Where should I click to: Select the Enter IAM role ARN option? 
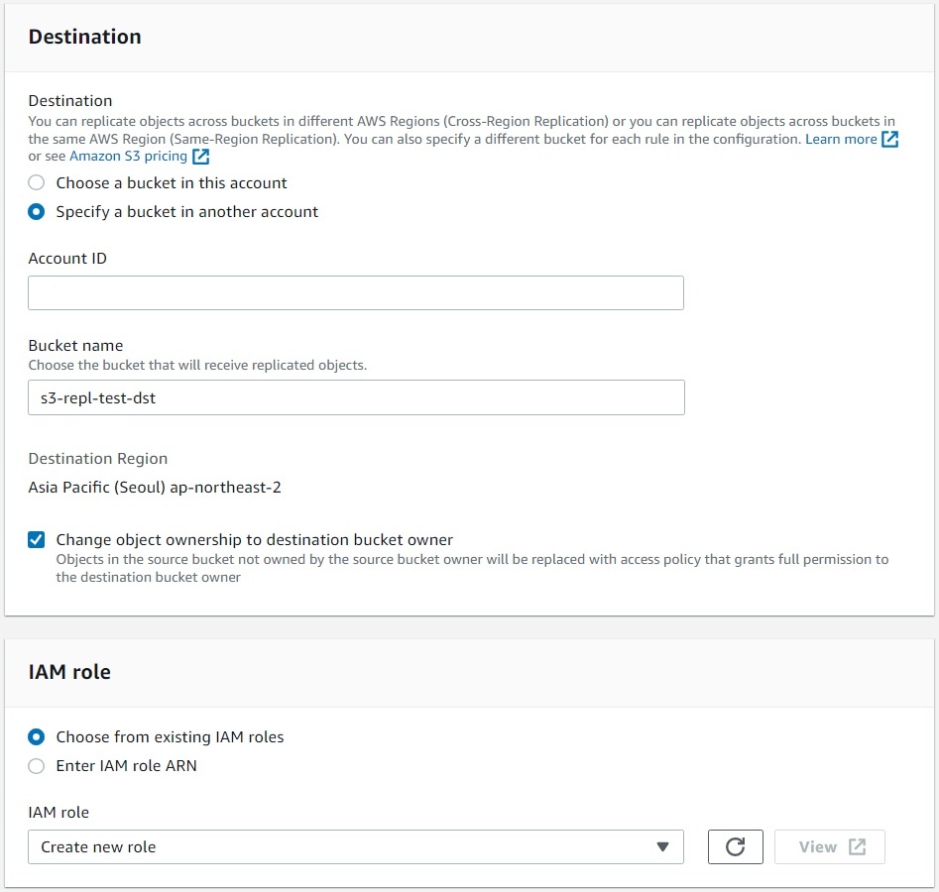tap(37, 766)
